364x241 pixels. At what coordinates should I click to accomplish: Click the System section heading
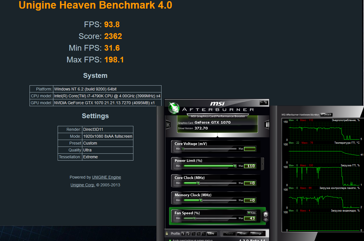click(95, 76)
